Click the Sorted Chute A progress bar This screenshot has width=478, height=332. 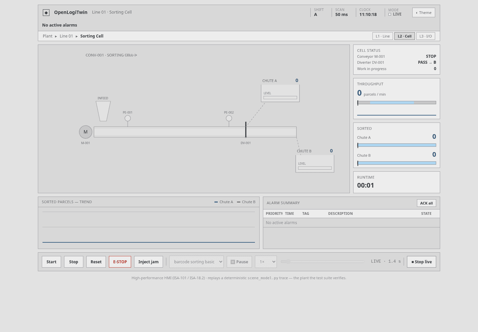pos(397,145)
